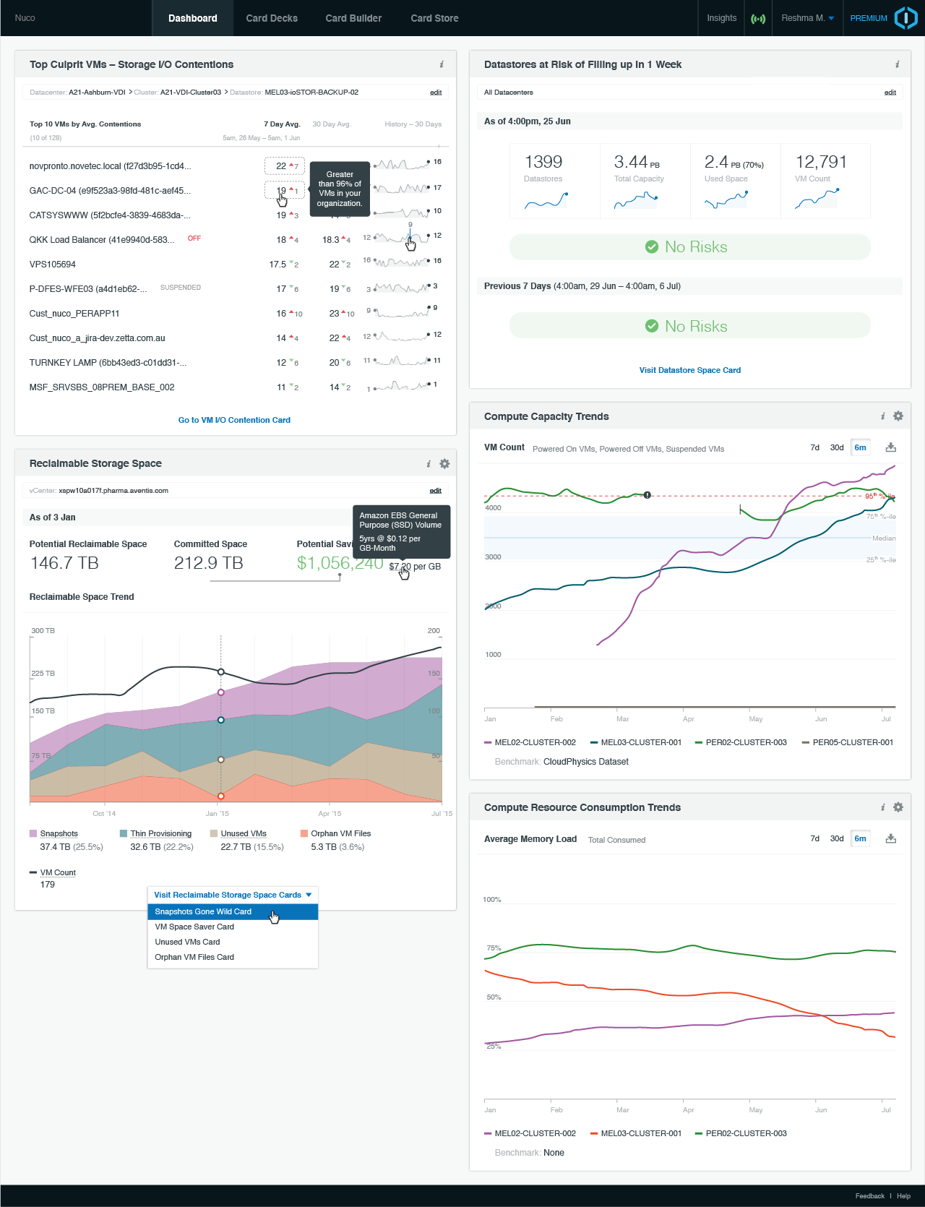Viewport: 925px width, 1207px height.
Task: Open MSF_SRVSBS_08PREM_BASE_002 VM row
Action: [236, 387]
